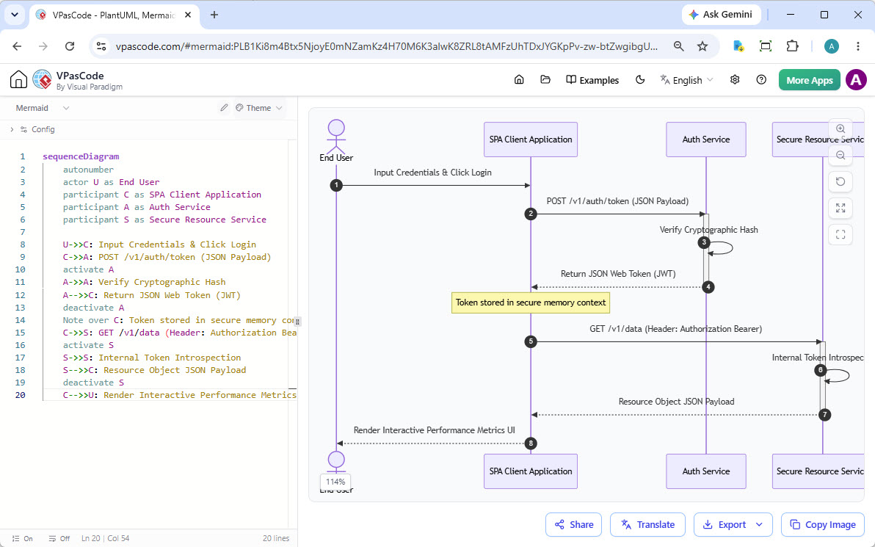Open the Chrome profile avatar A

click(x=832, y=46)
